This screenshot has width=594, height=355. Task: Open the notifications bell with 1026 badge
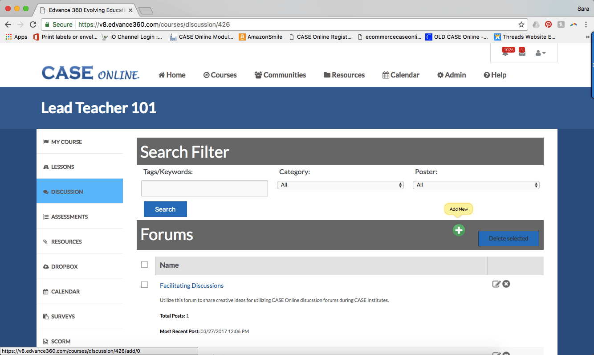pyautogui.click(x=505, y=53)
